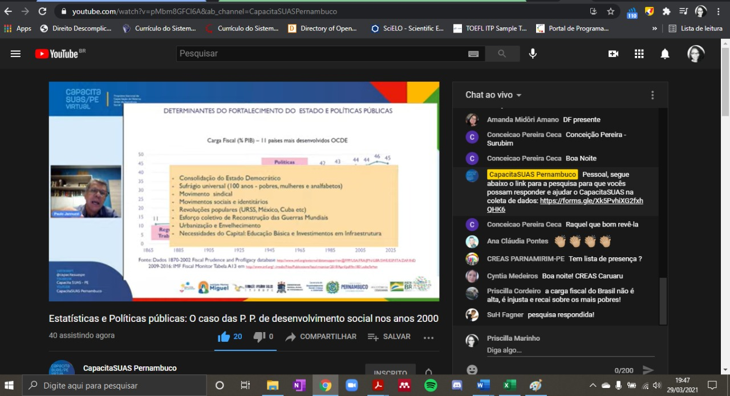
Task: Click the search magnifier button
Action: pos(502,54)
